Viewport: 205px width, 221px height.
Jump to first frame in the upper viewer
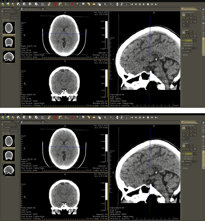(132, 4)
